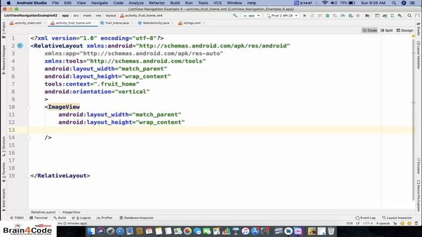Switch to Design view mode
Image resolution: width=422 pixels, height=237 pixels.
[405, 30]
